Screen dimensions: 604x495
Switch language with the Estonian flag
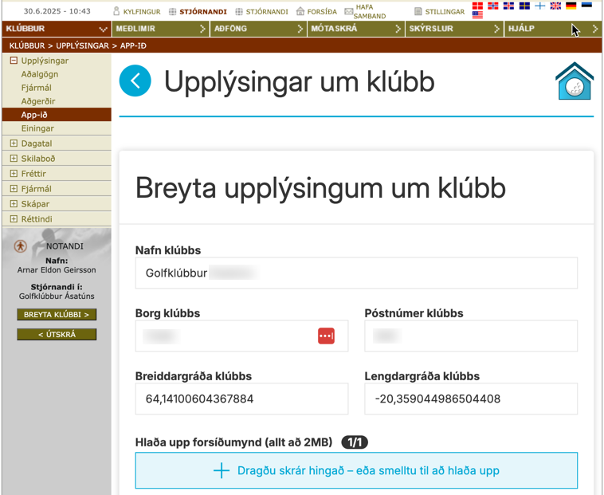pos(586,6)
